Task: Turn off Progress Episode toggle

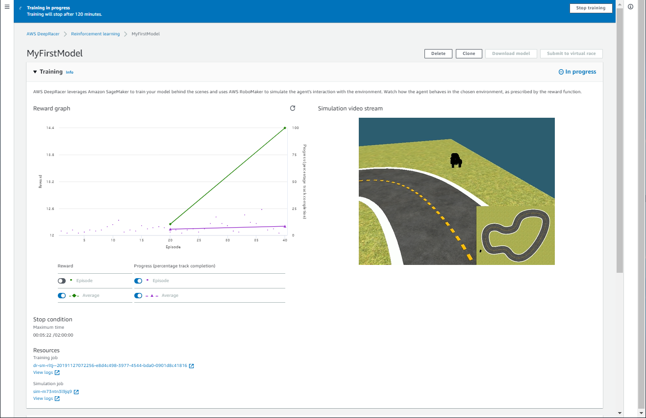Action: point(138,281)
